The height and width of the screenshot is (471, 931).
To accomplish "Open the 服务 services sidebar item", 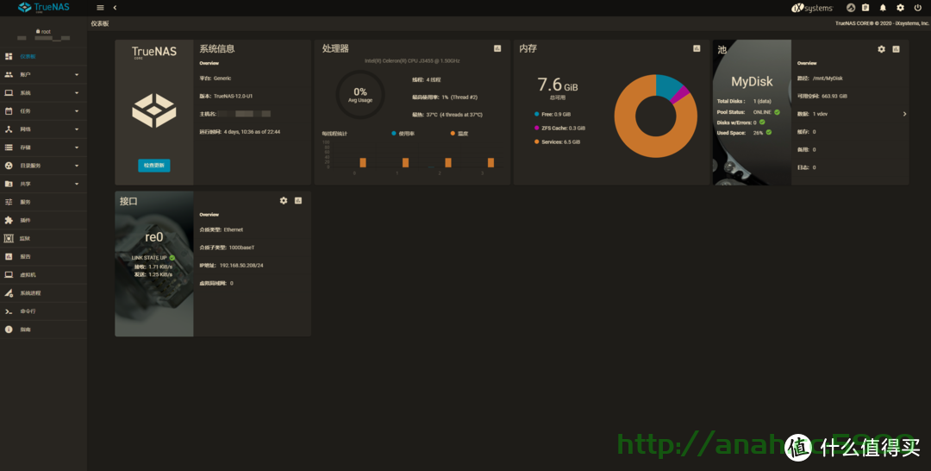I will pos(43,202).
